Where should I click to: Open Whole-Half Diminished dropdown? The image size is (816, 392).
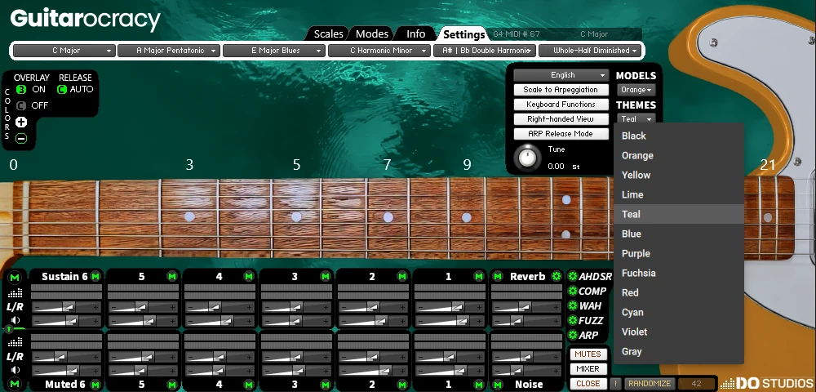pyautogui.click(x=590, y=51)
